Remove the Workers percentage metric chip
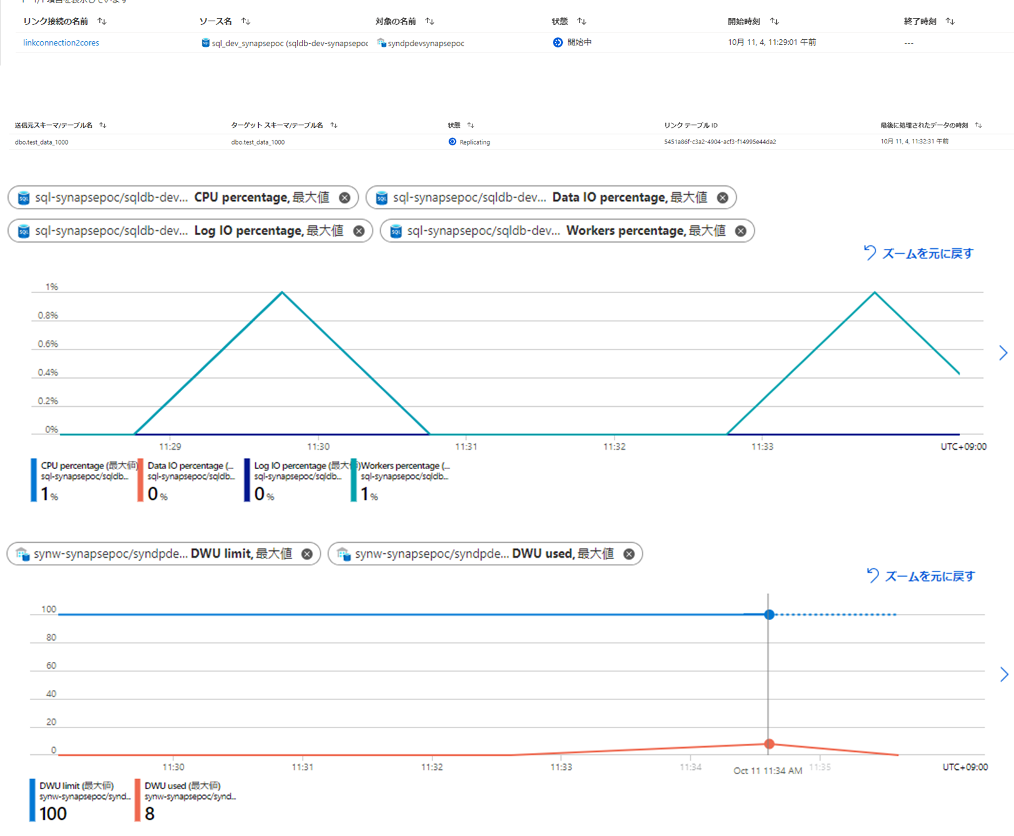This screenshot has width=1014, height=836. point(740,231)
